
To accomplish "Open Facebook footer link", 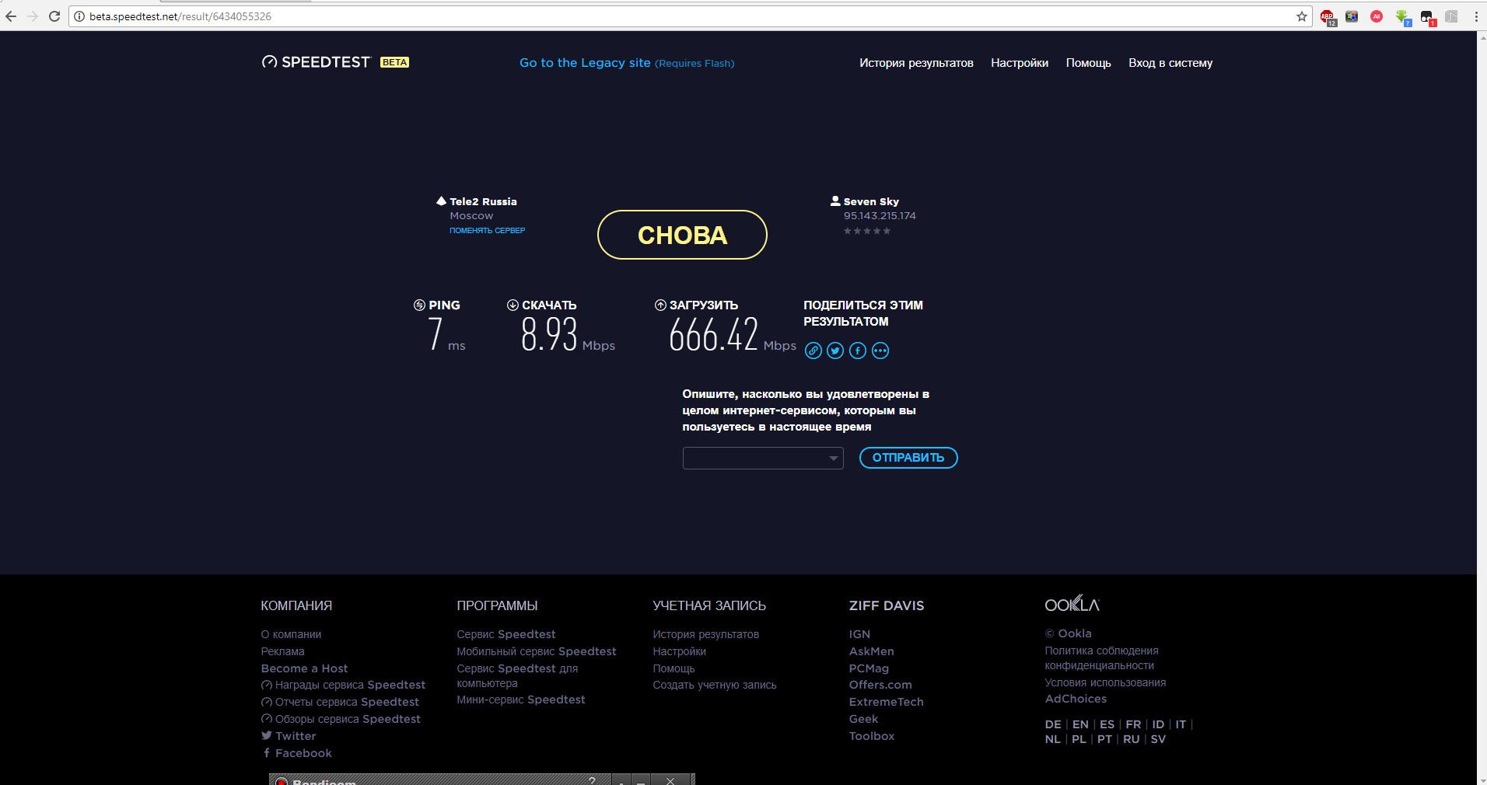I will point(297,753).
